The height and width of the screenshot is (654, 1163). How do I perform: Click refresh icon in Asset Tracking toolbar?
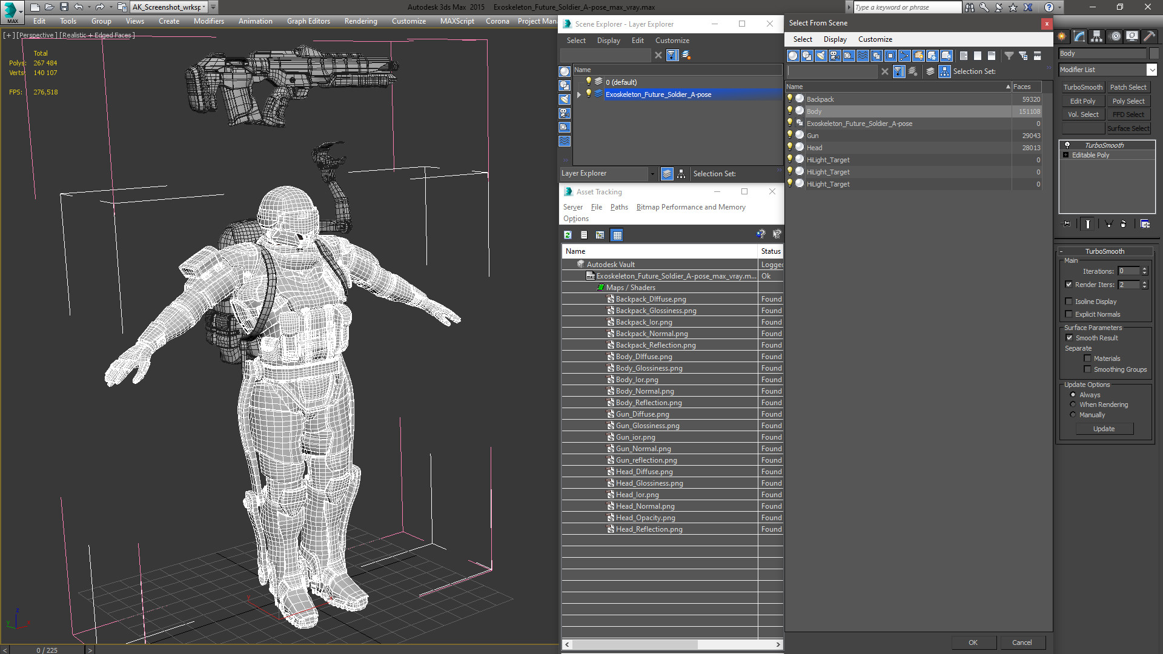tap(568, 235)
